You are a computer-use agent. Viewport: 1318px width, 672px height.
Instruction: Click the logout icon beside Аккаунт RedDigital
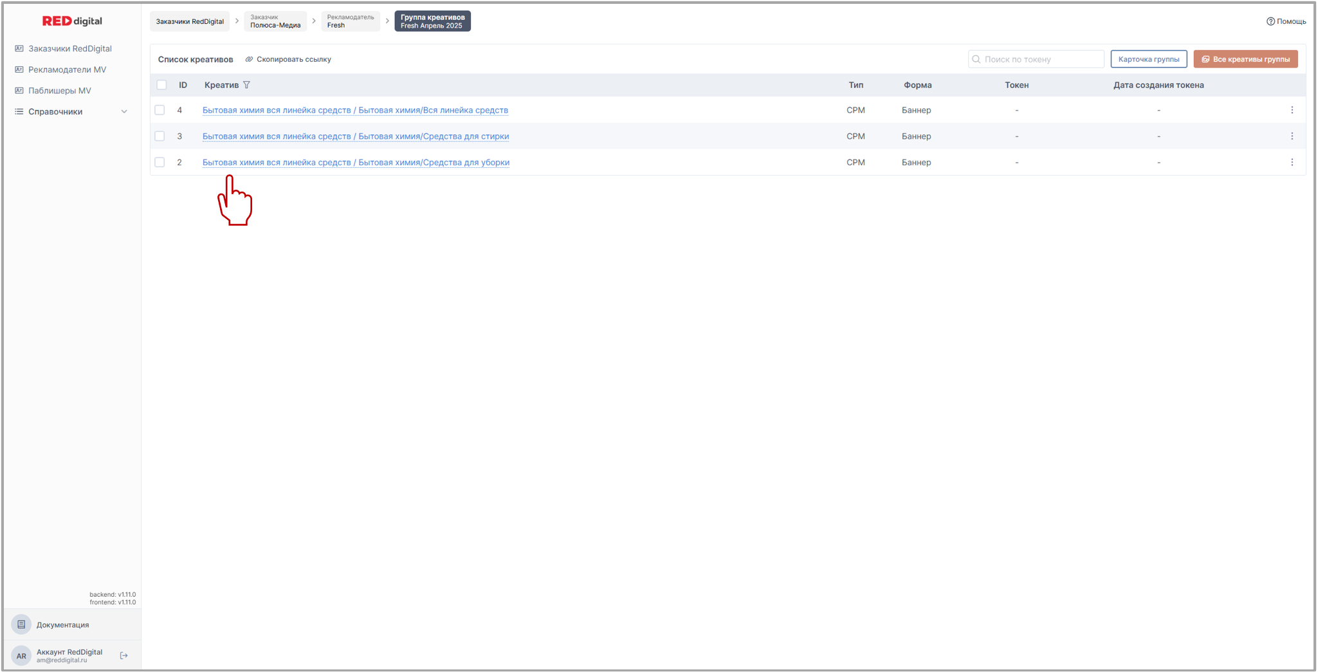[x=124, y=655]
